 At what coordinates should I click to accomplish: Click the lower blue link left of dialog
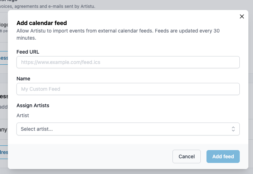(x=4, y=152)
